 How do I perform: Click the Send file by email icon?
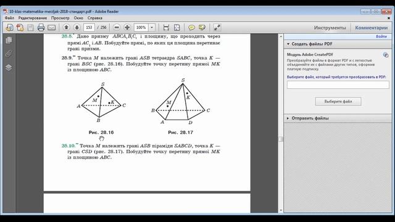51,27
